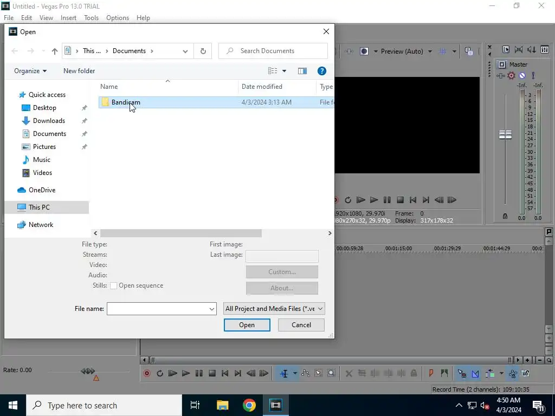Toggle the Open sequence checkbox
The image size is (555, 416).
pos(114,286)
